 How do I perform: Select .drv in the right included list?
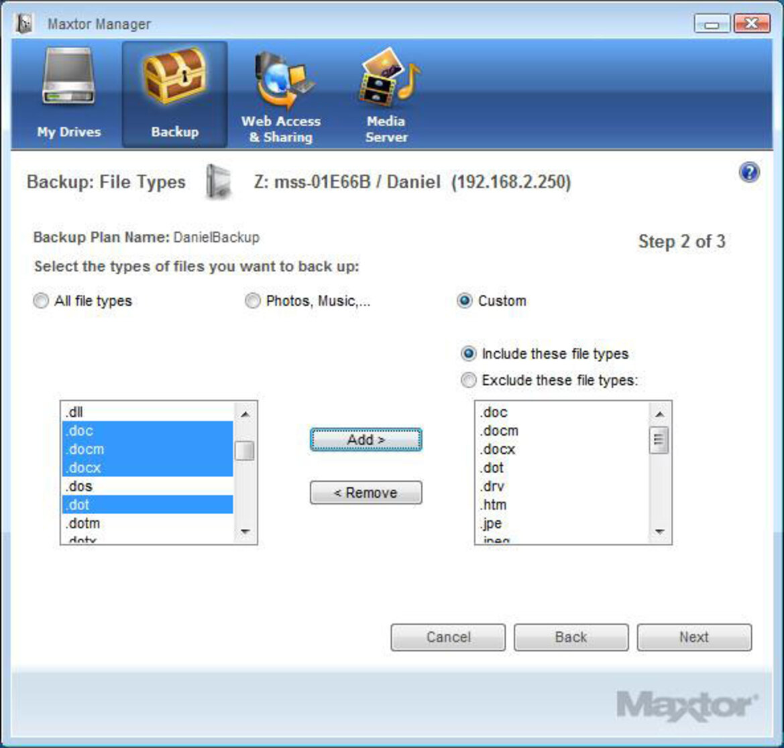tap(562, 486)
